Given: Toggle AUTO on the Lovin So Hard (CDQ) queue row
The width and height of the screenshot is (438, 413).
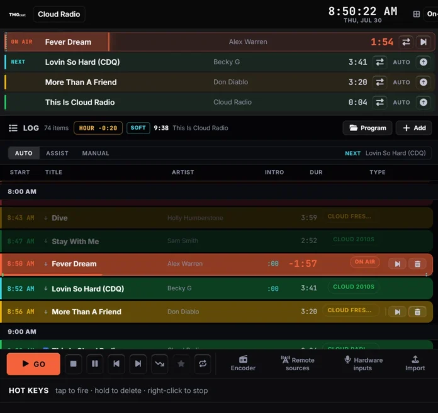Looking at the screenshot, I should point(401,62).
